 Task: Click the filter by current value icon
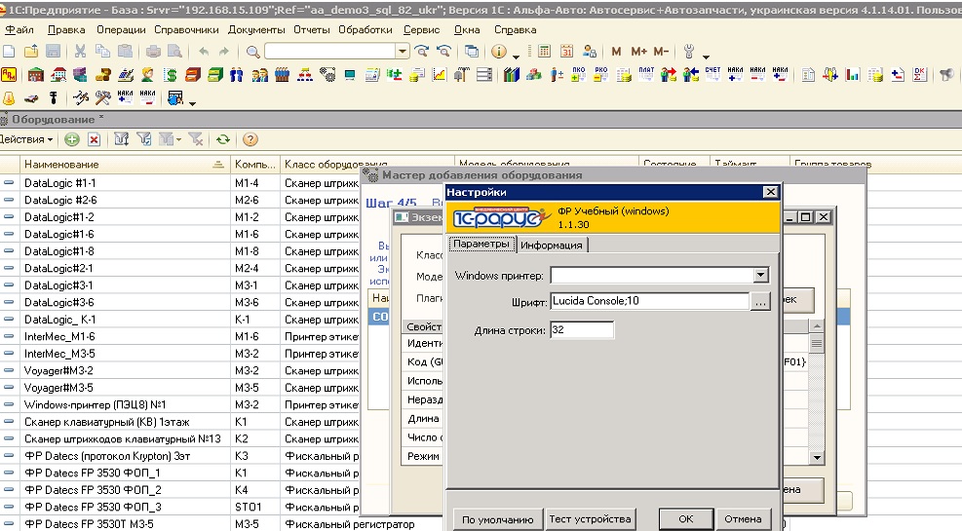pyautogui.click(x=144, y=139)
